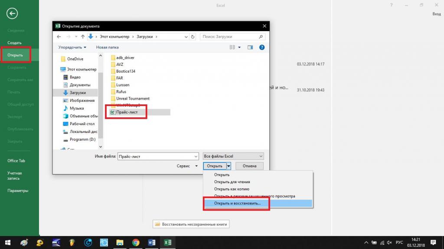
Task: Open the Все файлы Excel type dropdown
Action: click(x=233, y=156)
